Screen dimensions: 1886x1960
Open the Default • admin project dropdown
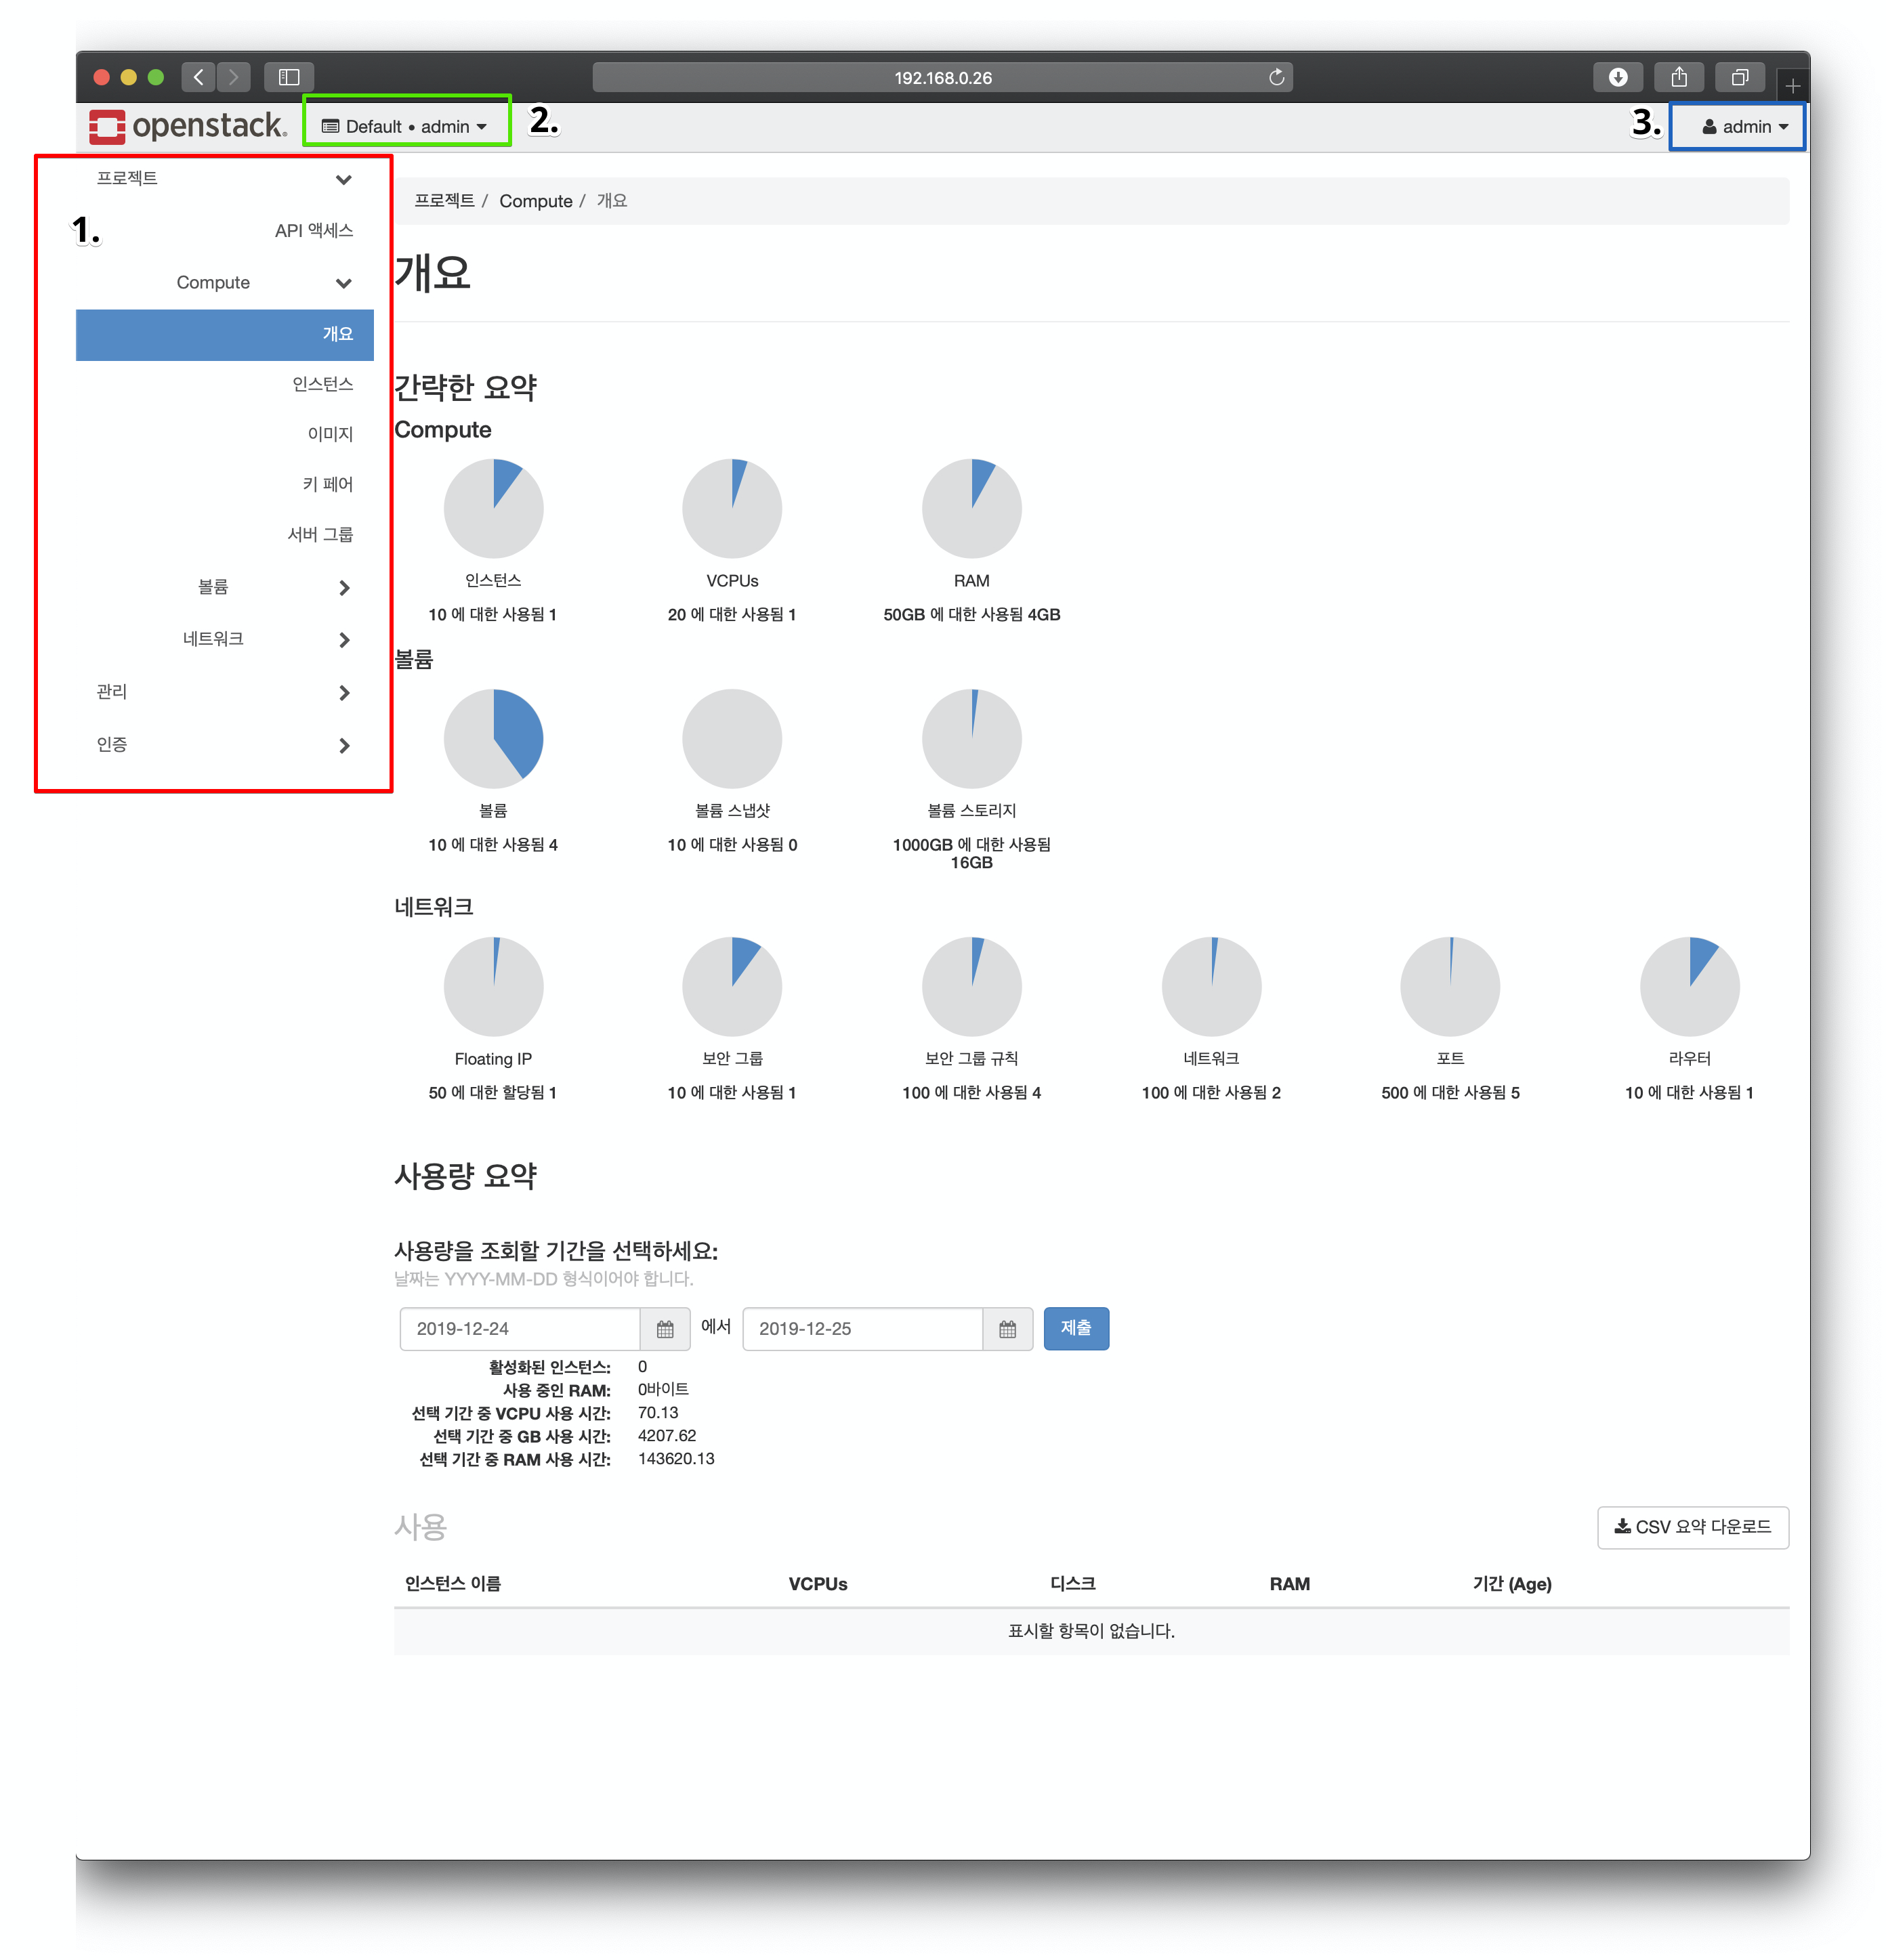[x=404, y=127]
